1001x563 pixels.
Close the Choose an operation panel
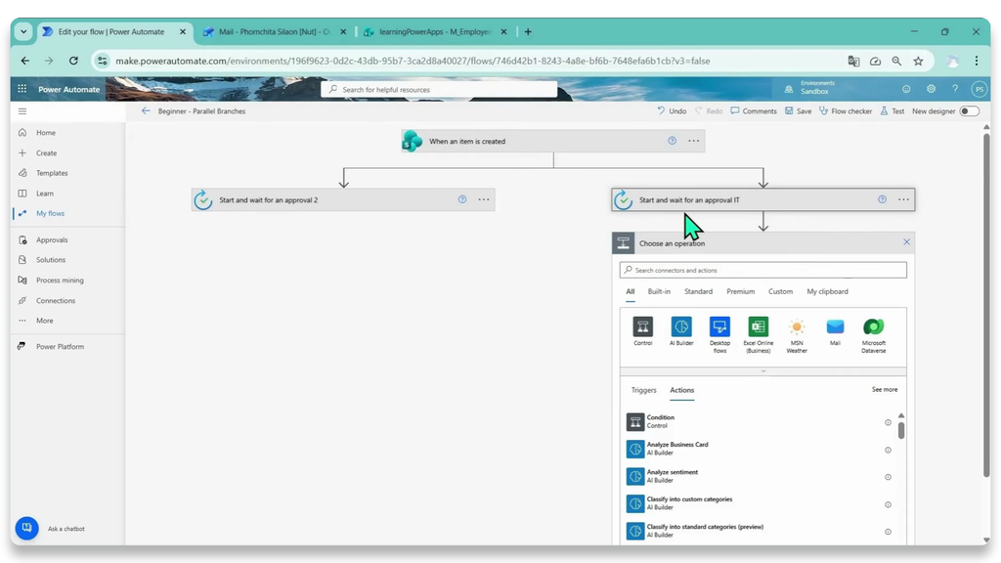tap(906, 242)
